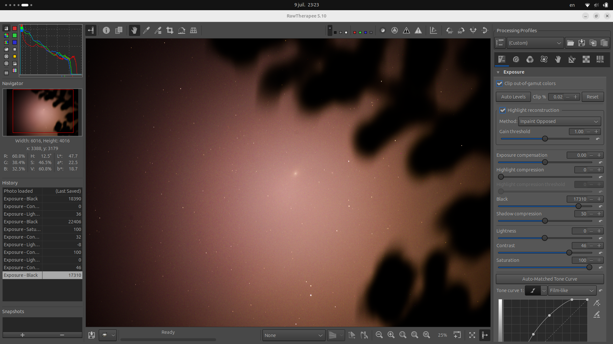The image size is (613, 344).
Task: Open the None soft-proof profile dropdown
Action: [294, 335]
